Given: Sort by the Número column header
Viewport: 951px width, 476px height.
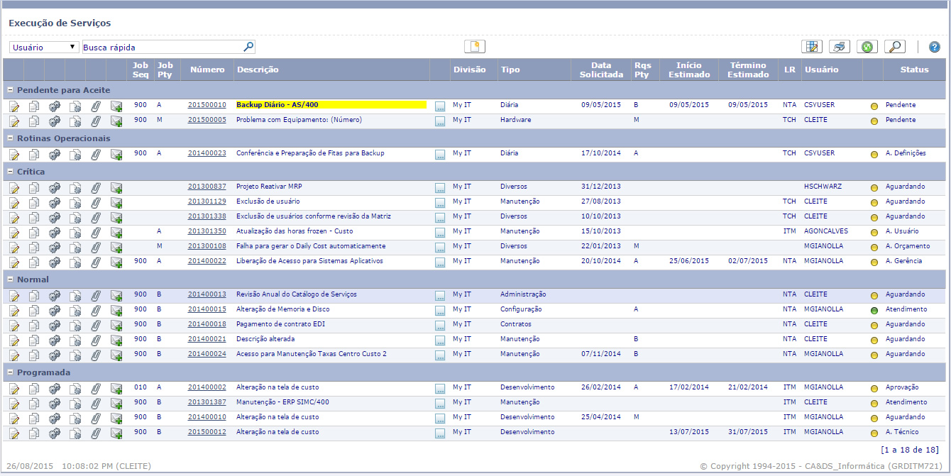Looking at the screenshot, I should [x=207, y=70].
